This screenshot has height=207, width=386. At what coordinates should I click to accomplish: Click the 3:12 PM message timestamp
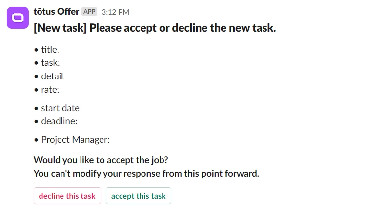pyautogui.click(x=115, y=12)
